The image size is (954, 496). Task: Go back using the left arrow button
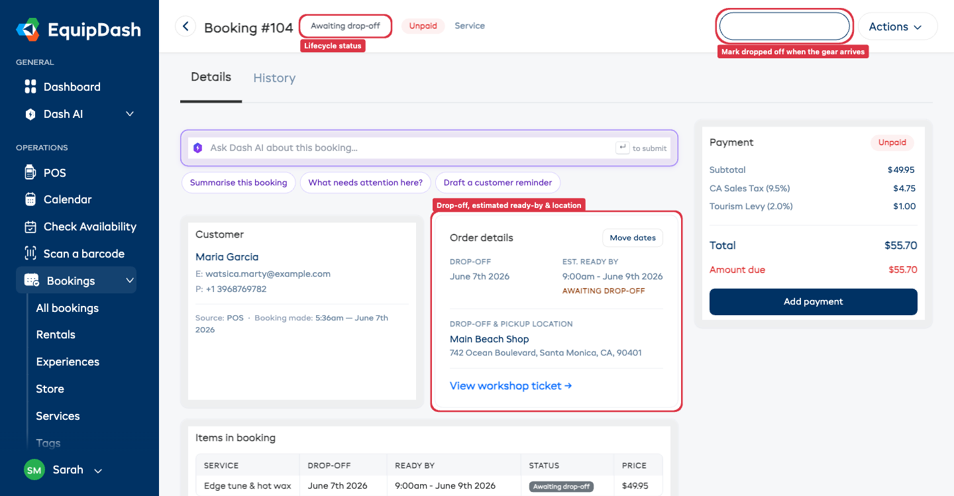click(185, 26)
